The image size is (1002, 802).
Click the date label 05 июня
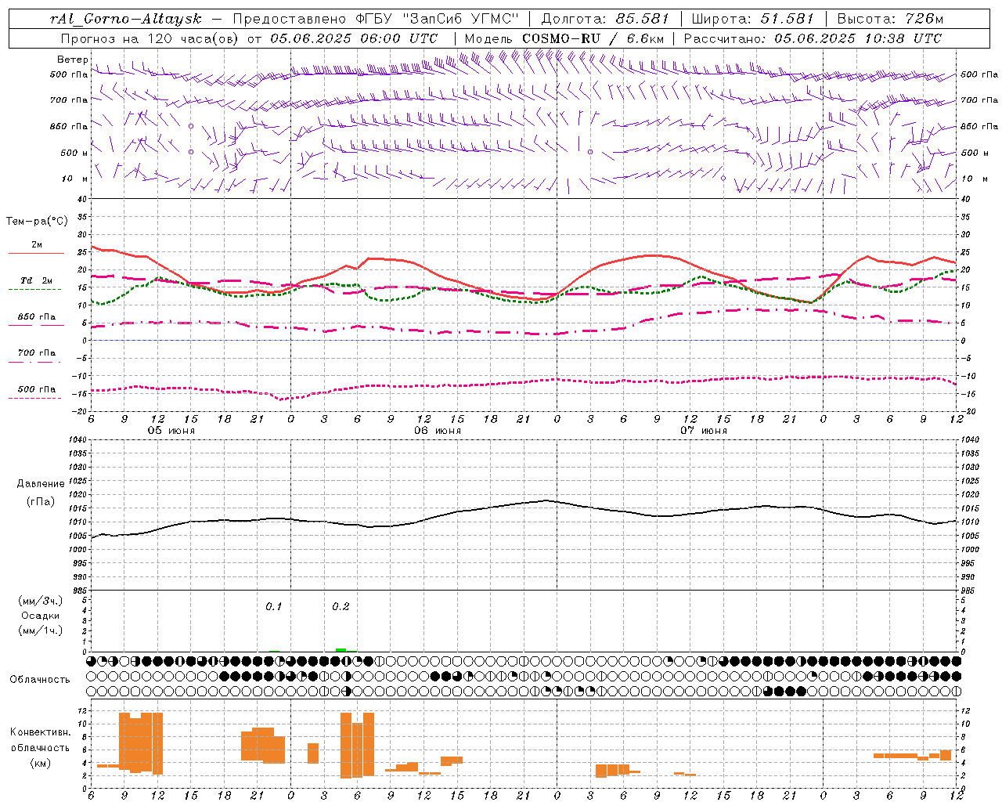pyautogui.click(x=171, y=431)
